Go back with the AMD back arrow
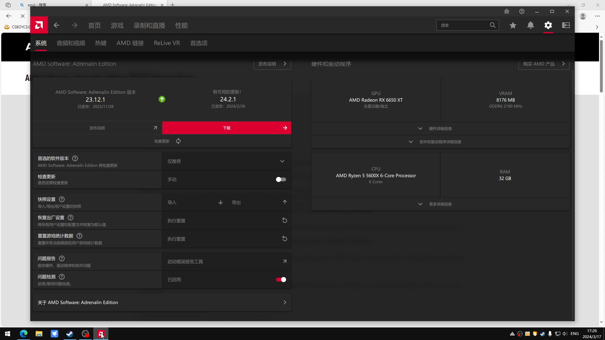The image size is (605, 340). [56, 25]
